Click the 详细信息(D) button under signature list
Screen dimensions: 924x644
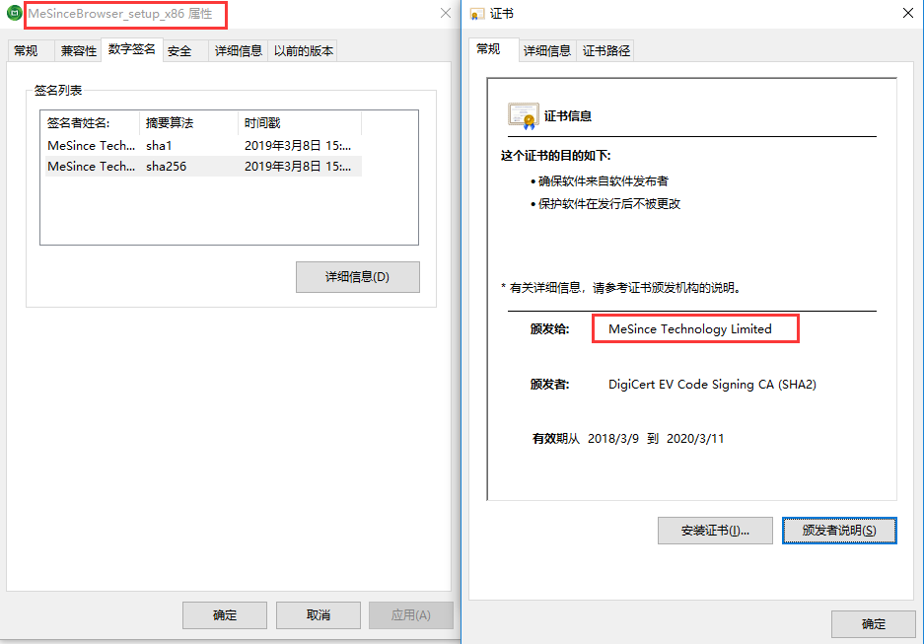(357, 277)
